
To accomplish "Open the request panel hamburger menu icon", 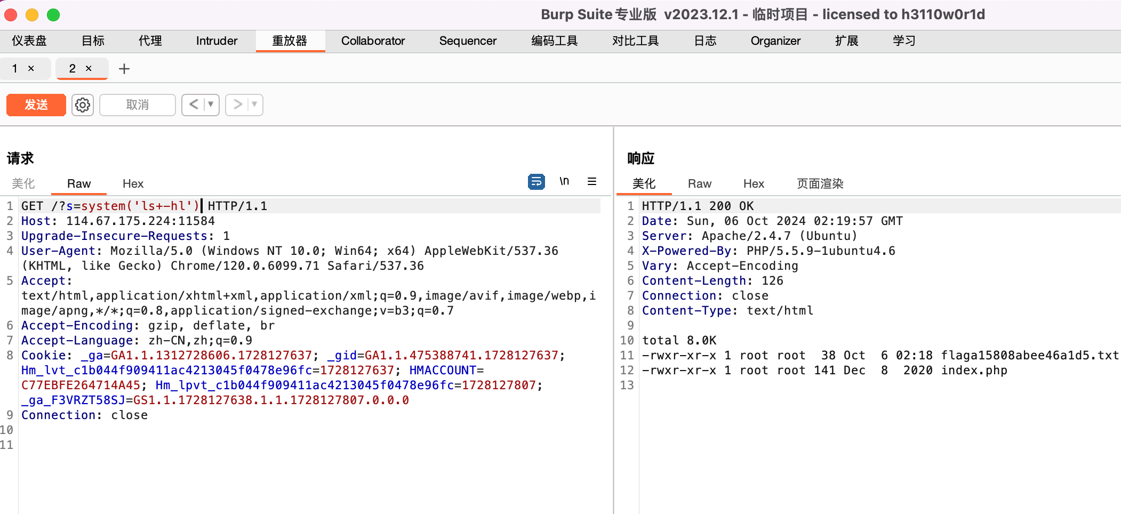I will tap(591, 181).
